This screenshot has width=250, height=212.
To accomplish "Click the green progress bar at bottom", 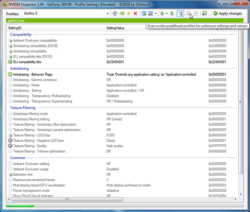I will pos(20,205).
